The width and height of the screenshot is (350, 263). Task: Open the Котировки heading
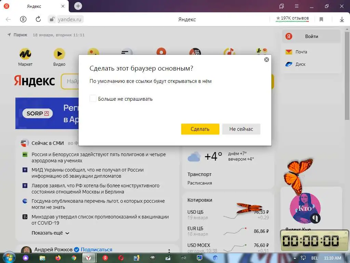pos(200,200)
